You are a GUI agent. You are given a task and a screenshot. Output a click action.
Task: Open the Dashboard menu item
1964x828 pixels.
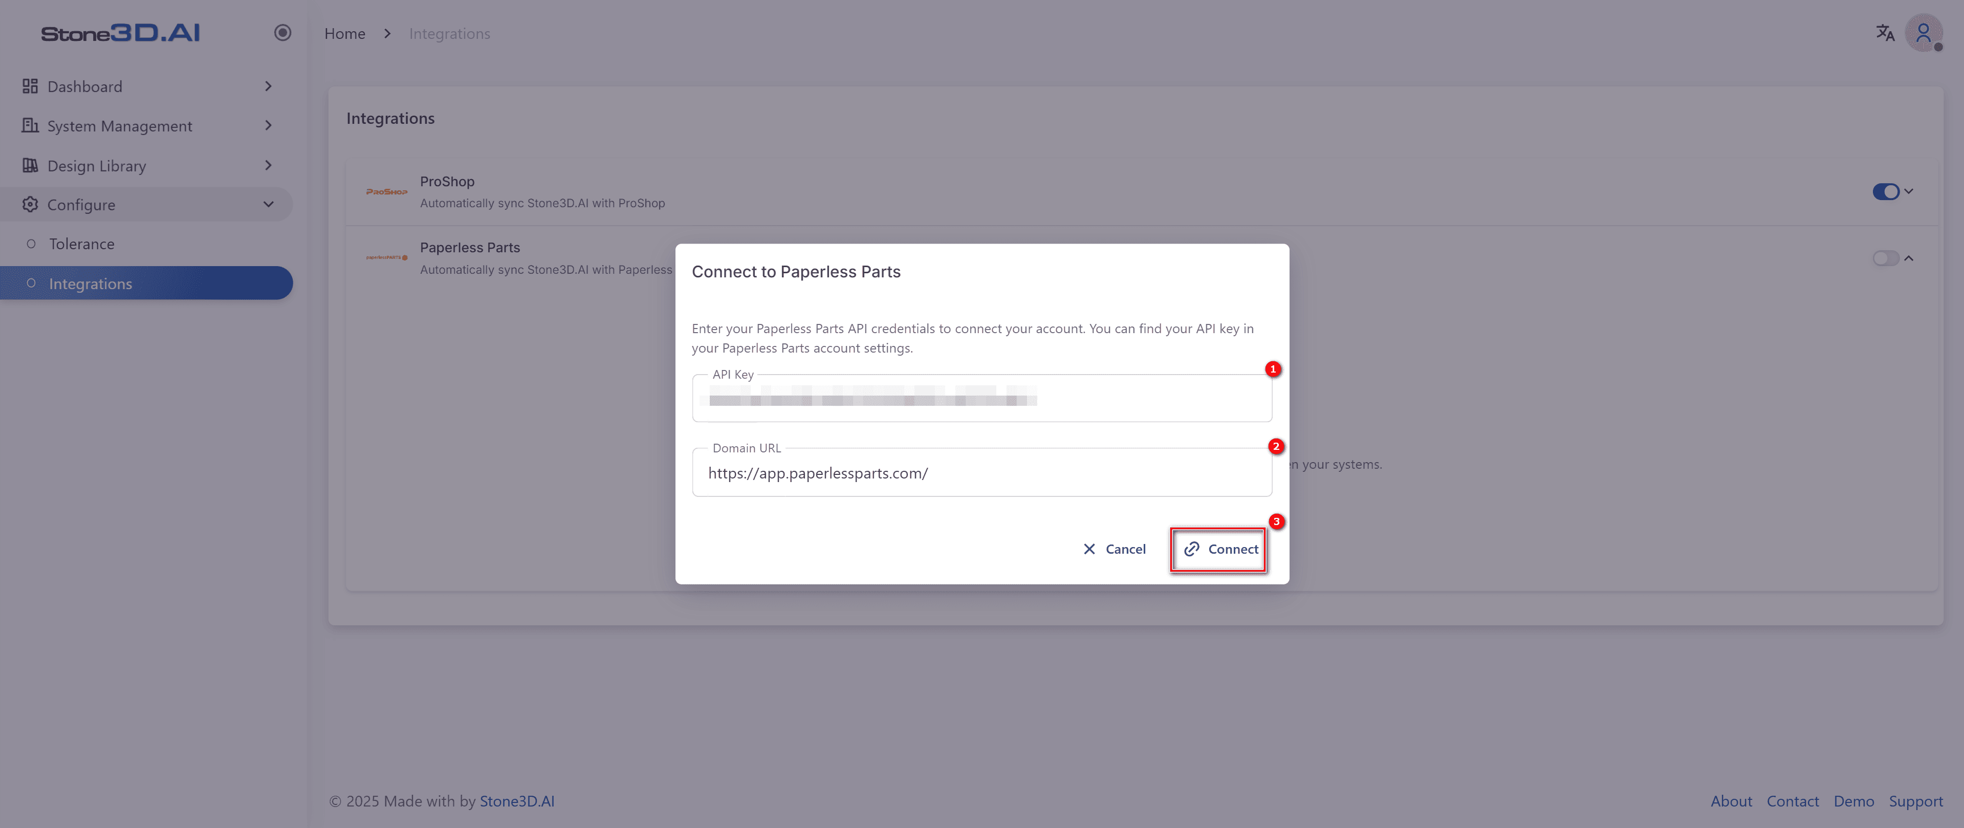pos(146,86)
